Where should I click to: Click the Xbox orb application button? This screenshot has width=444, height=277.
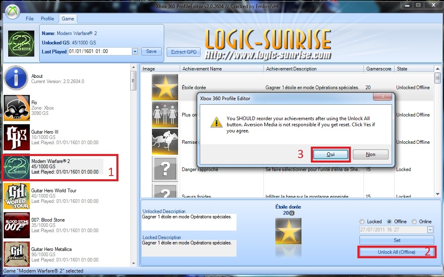point(12,11)
